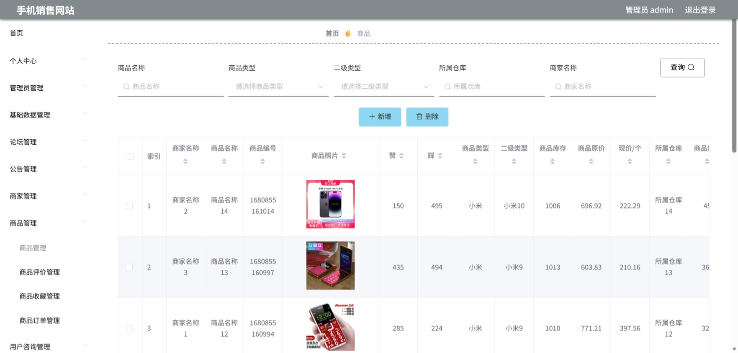The width and height of the screenshot is (738, 353).
Task: Click 手机销售网站 site title
Action: [45, 10]
